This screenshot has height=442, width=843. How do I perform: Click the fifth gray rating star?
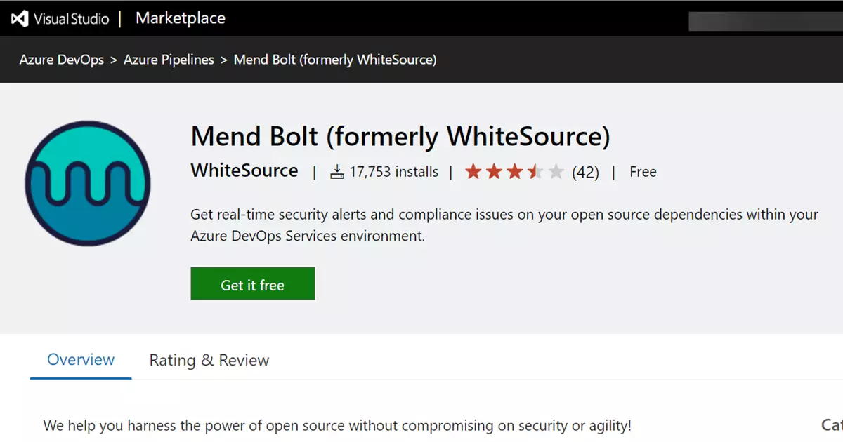(556, 172)
